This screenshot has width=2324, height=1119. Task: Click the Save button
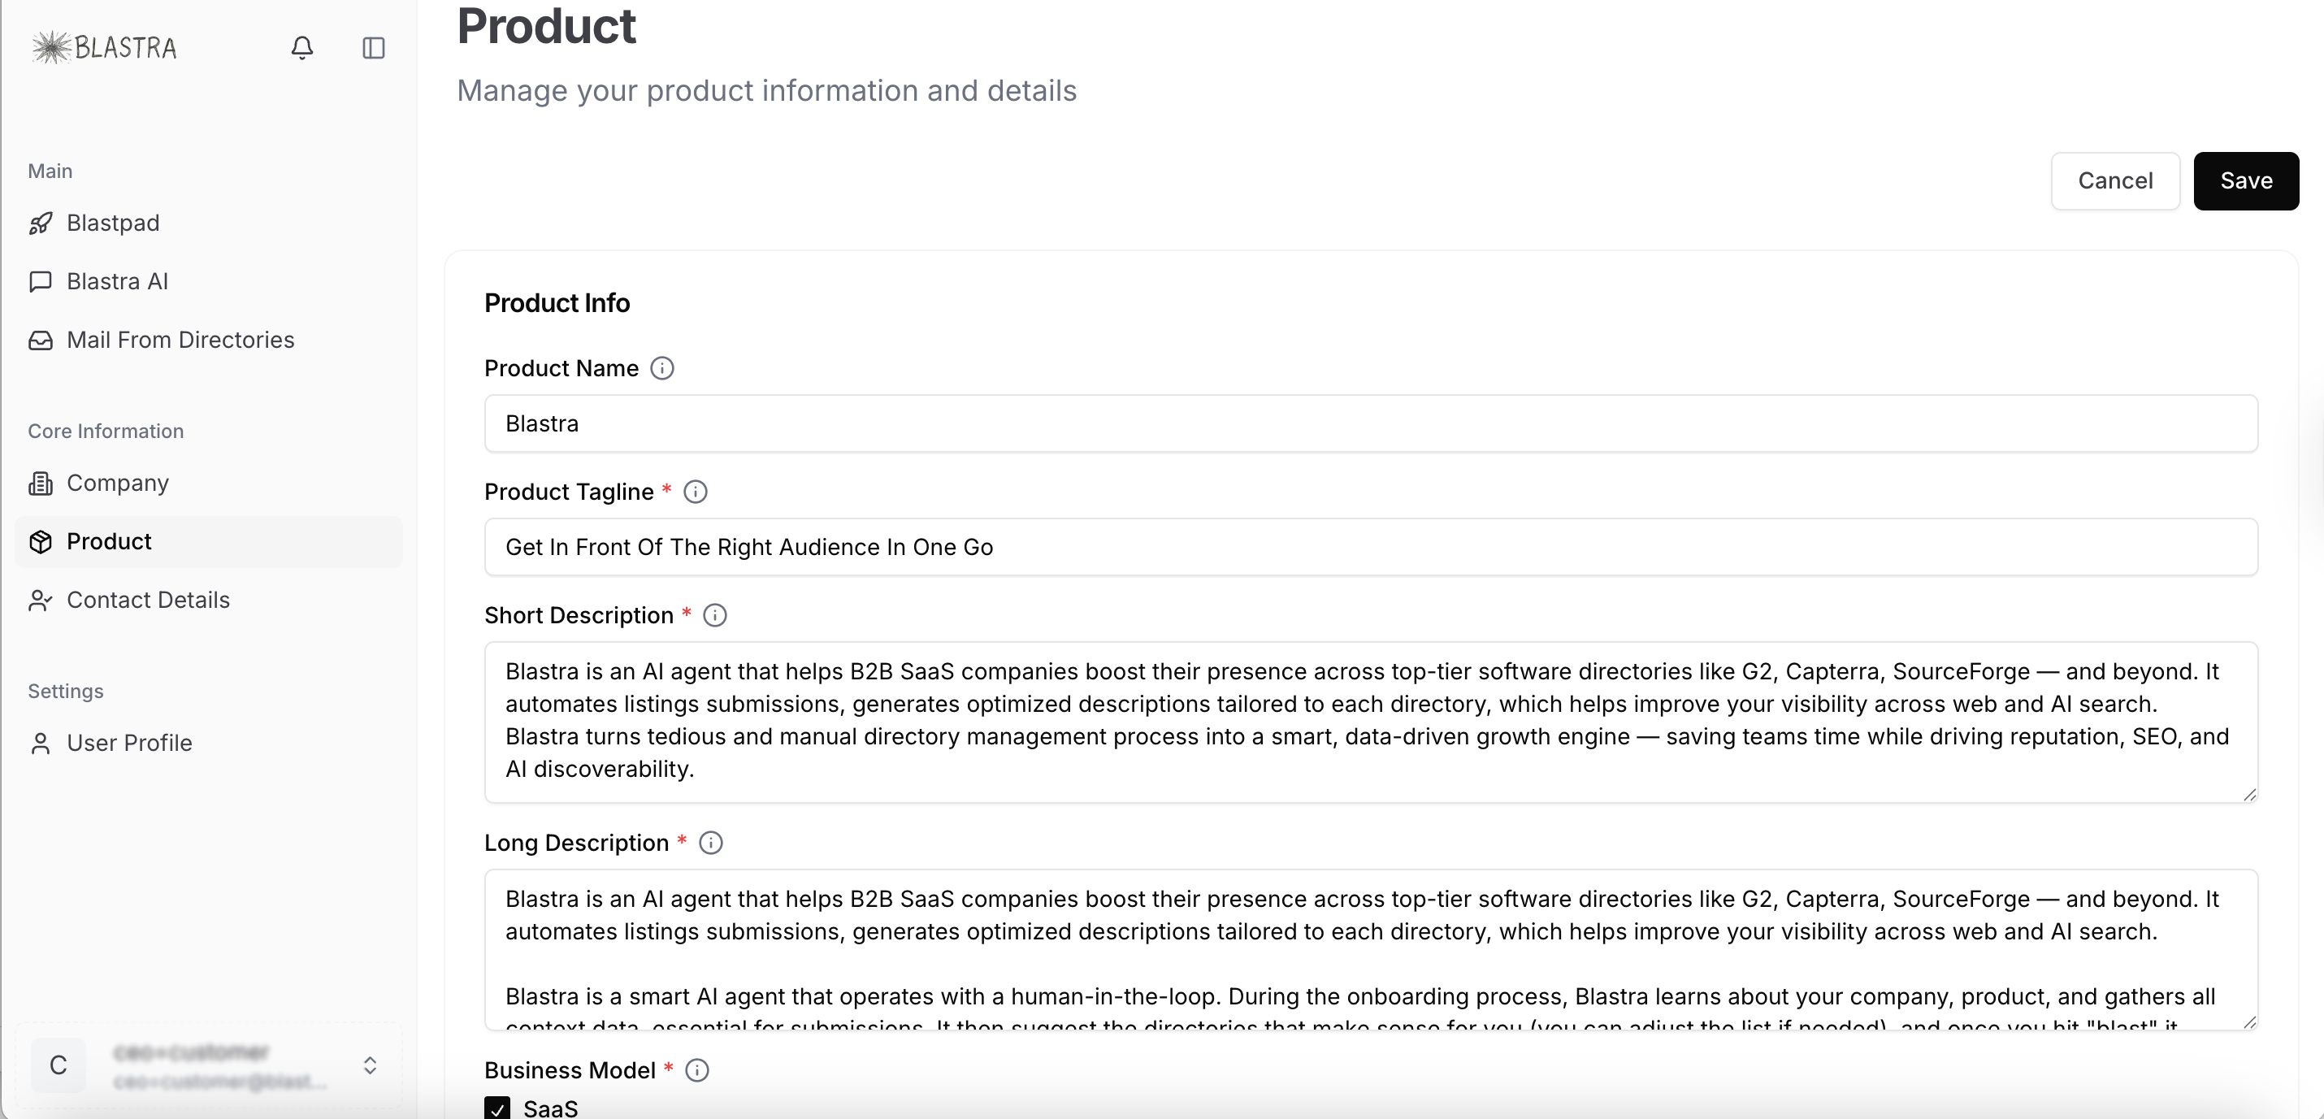[2245, 180]
